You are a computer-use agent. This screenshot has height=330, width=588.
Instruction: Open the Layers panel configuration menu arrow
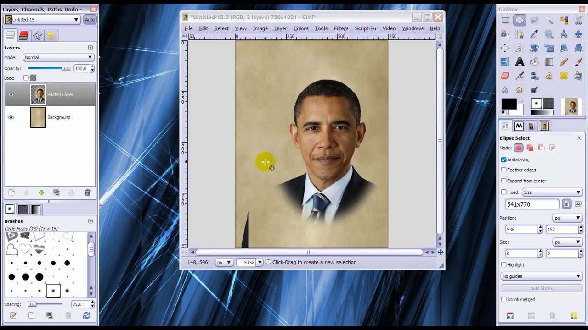point(90,48)
